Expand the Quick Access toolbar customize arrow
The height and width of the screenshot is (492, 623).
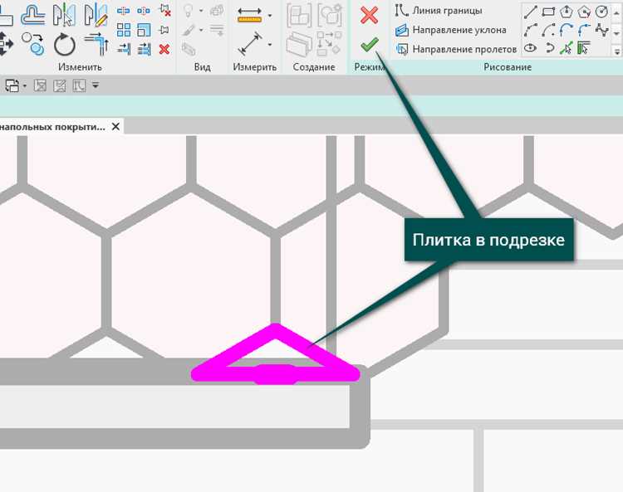pos(96,85)
